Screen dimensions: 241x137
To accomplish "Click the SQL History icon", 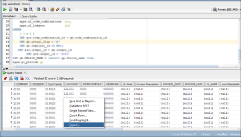I will 63,9.
